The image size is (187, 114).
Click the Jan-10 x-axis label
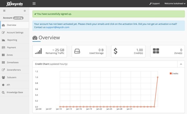pos(59,109)
